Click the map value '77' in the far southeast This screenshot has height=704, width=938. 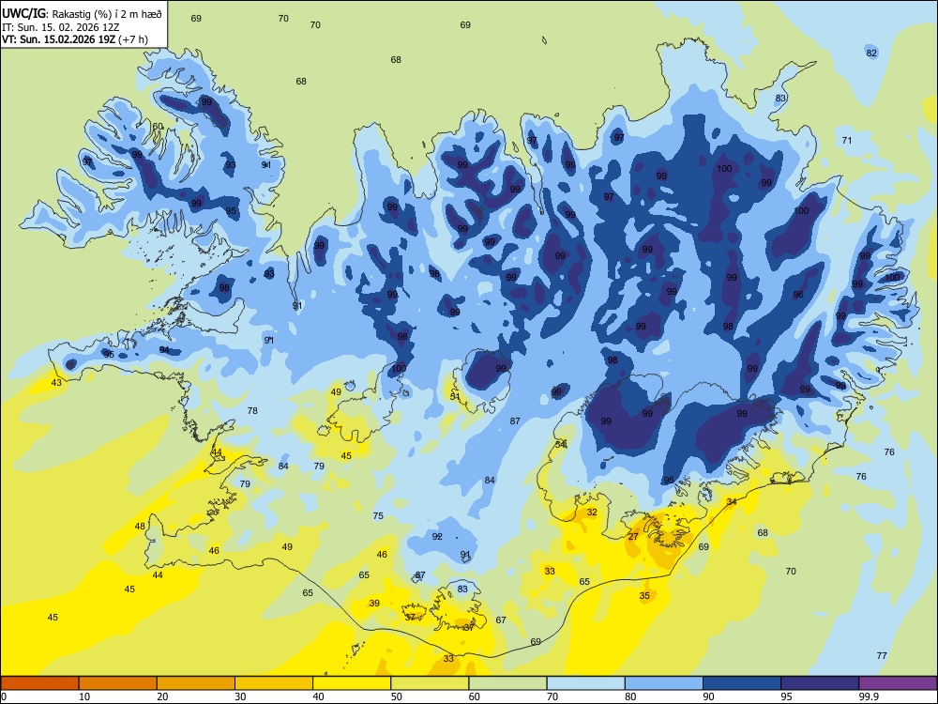click(882, 656)
